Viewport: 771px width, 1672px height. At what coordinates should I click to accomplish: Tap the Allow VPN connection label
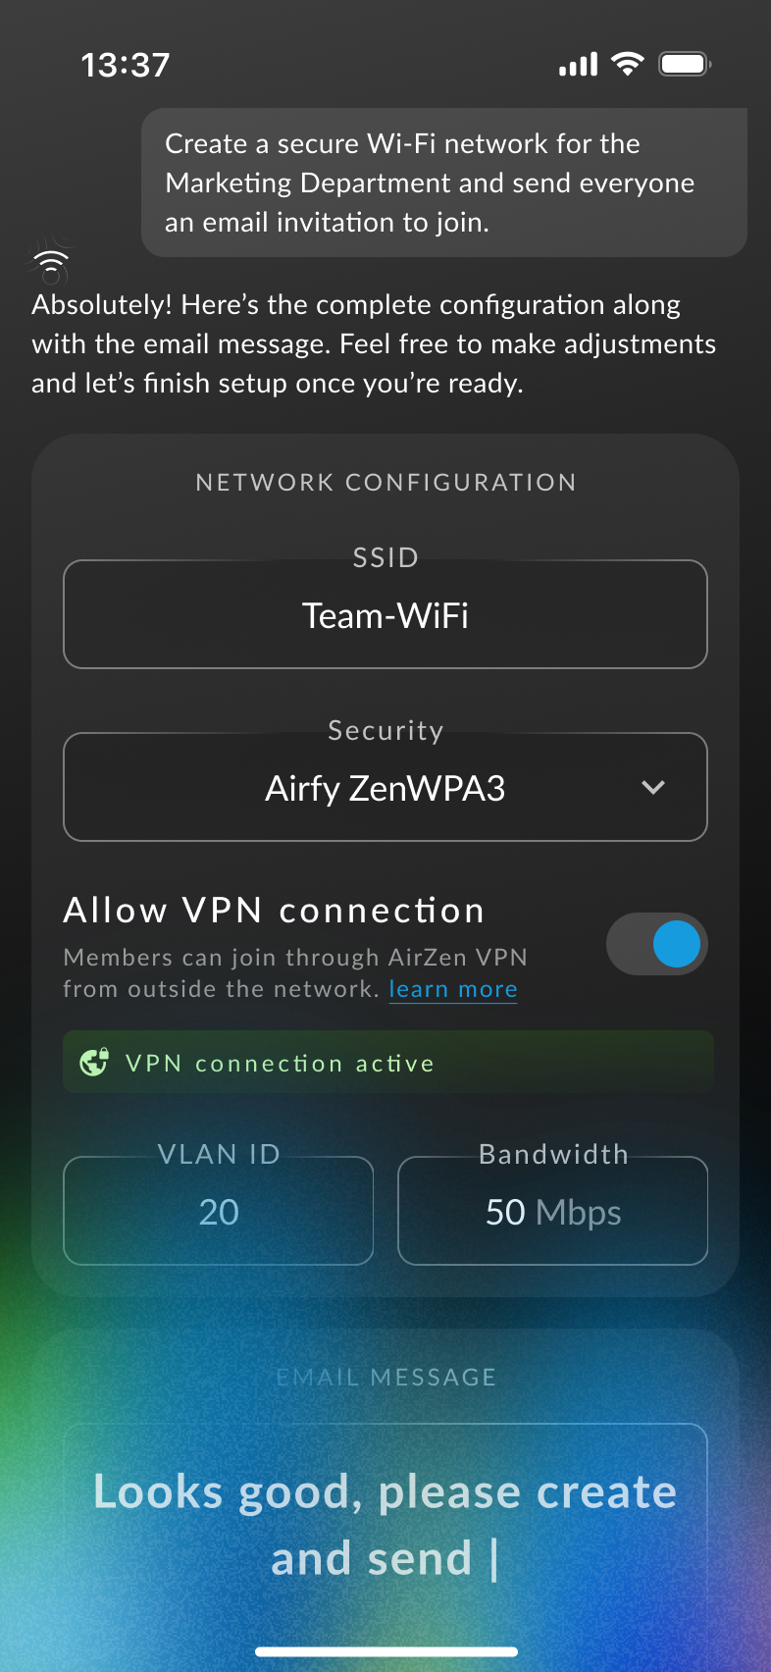[274, 911]
